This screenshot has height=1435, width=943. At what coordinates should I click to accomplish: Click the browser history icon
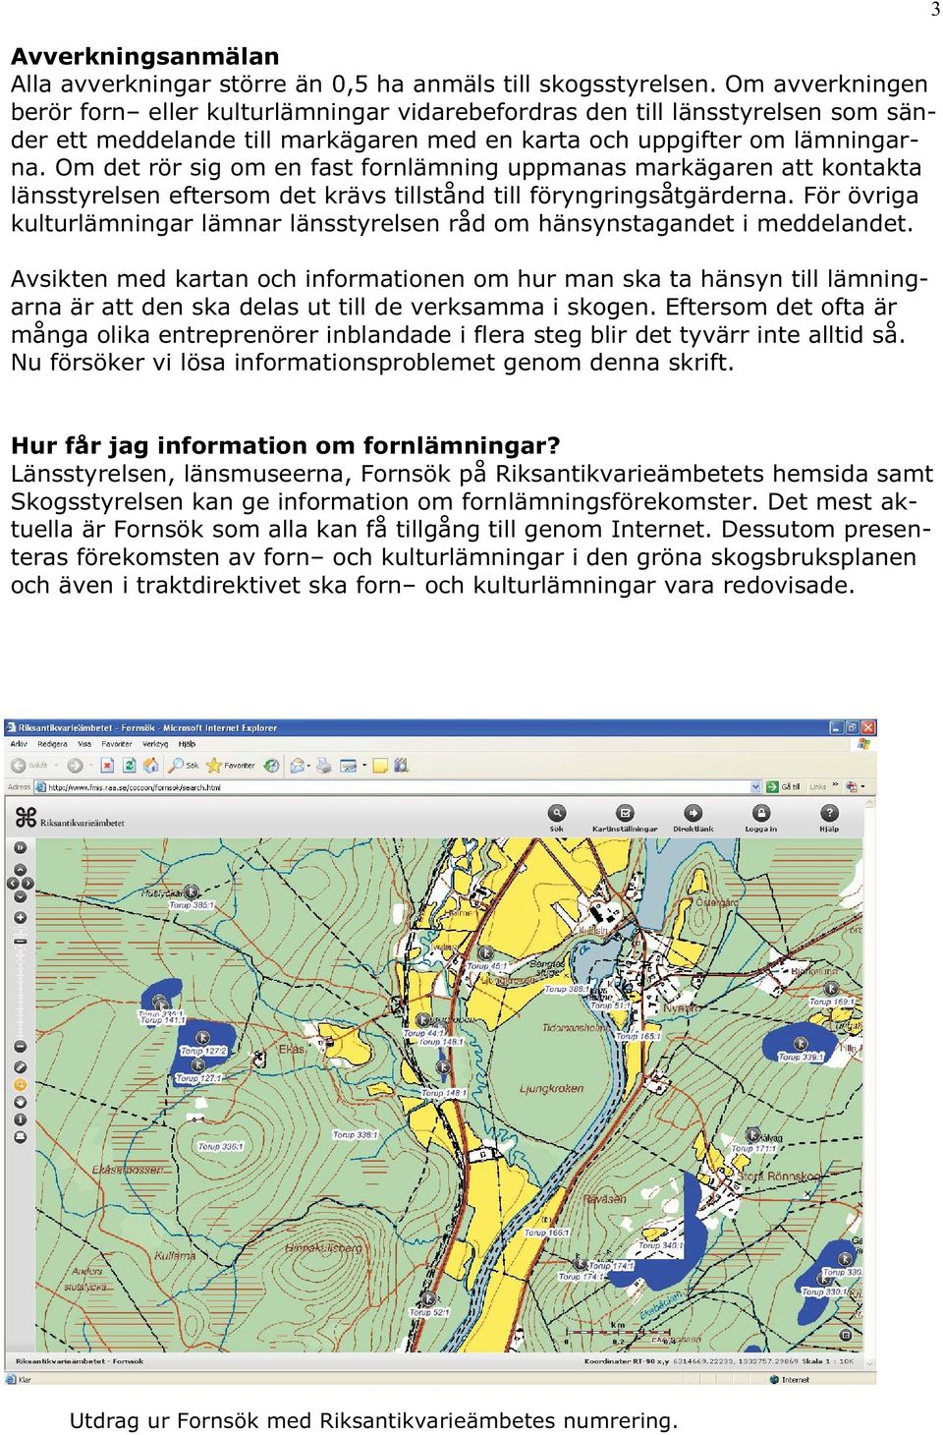pyautogui.click(x=271, y=765)
